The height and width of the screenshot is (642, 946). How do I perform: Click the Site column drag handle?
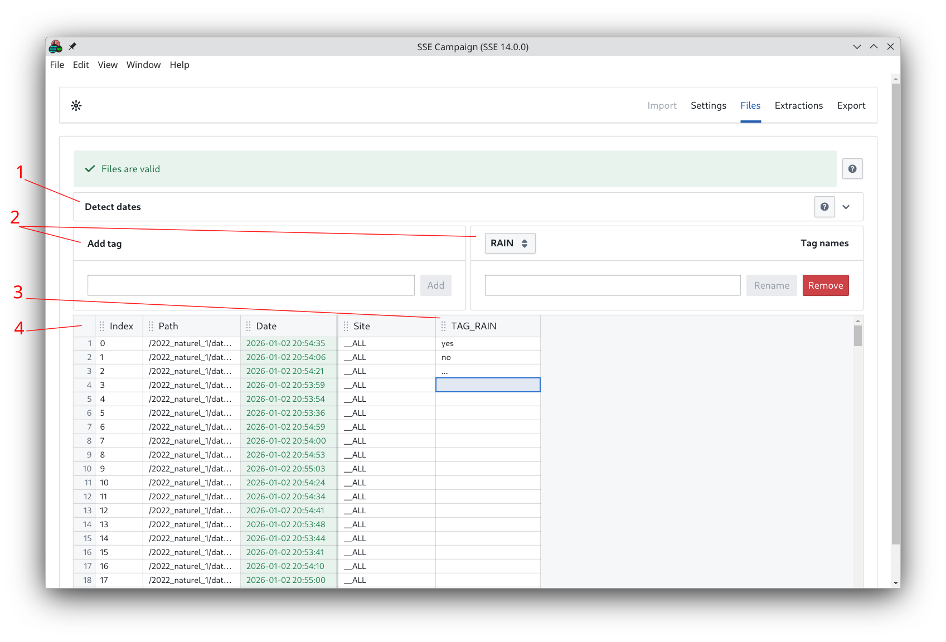346,326
